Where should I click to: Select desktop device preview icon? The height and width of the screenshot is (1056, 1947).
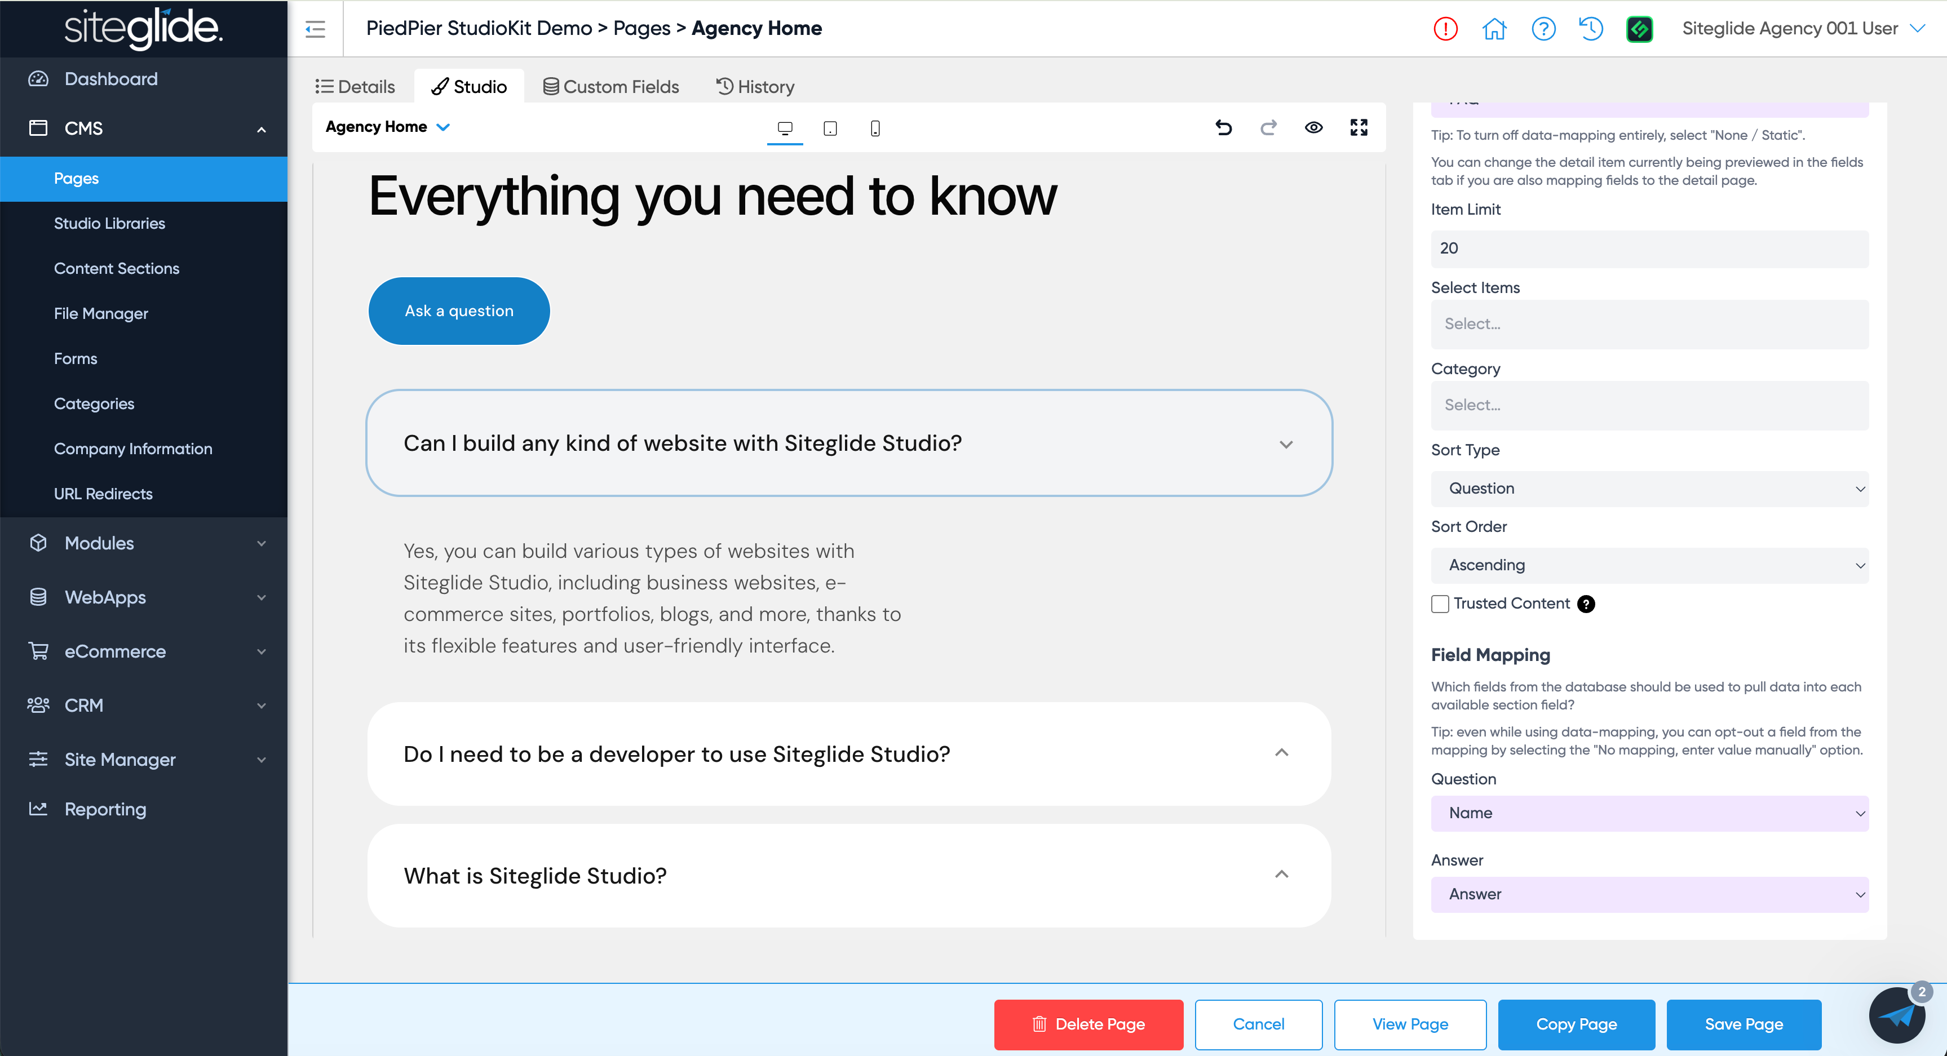[x=785, y=128]
